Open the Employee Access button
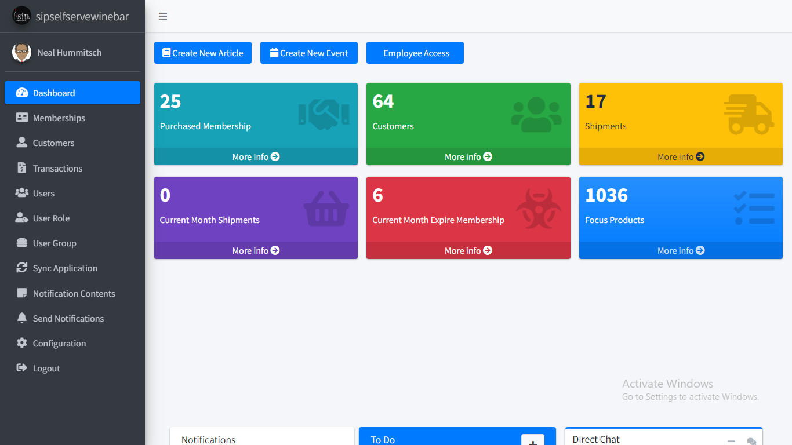The width and height of the screenshot is (792, 445). 415,53
